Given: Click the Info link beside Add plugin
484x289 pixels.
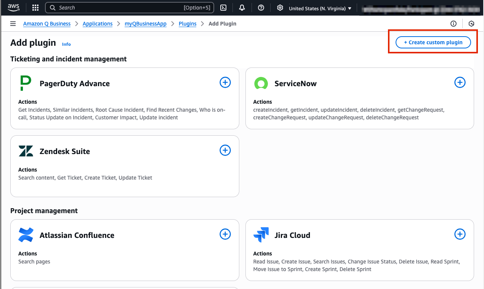Looking at the screenshot, I should (66, 44).
